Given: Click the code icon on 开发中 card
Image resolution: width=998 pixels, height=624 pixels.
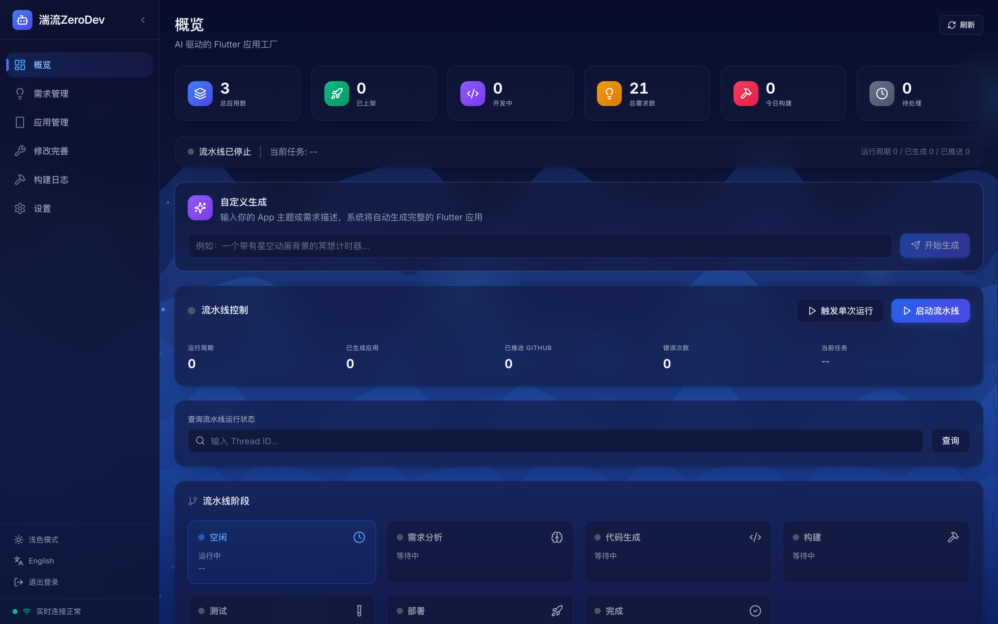Looking at the screenshot, I should (x=472, y=94).
